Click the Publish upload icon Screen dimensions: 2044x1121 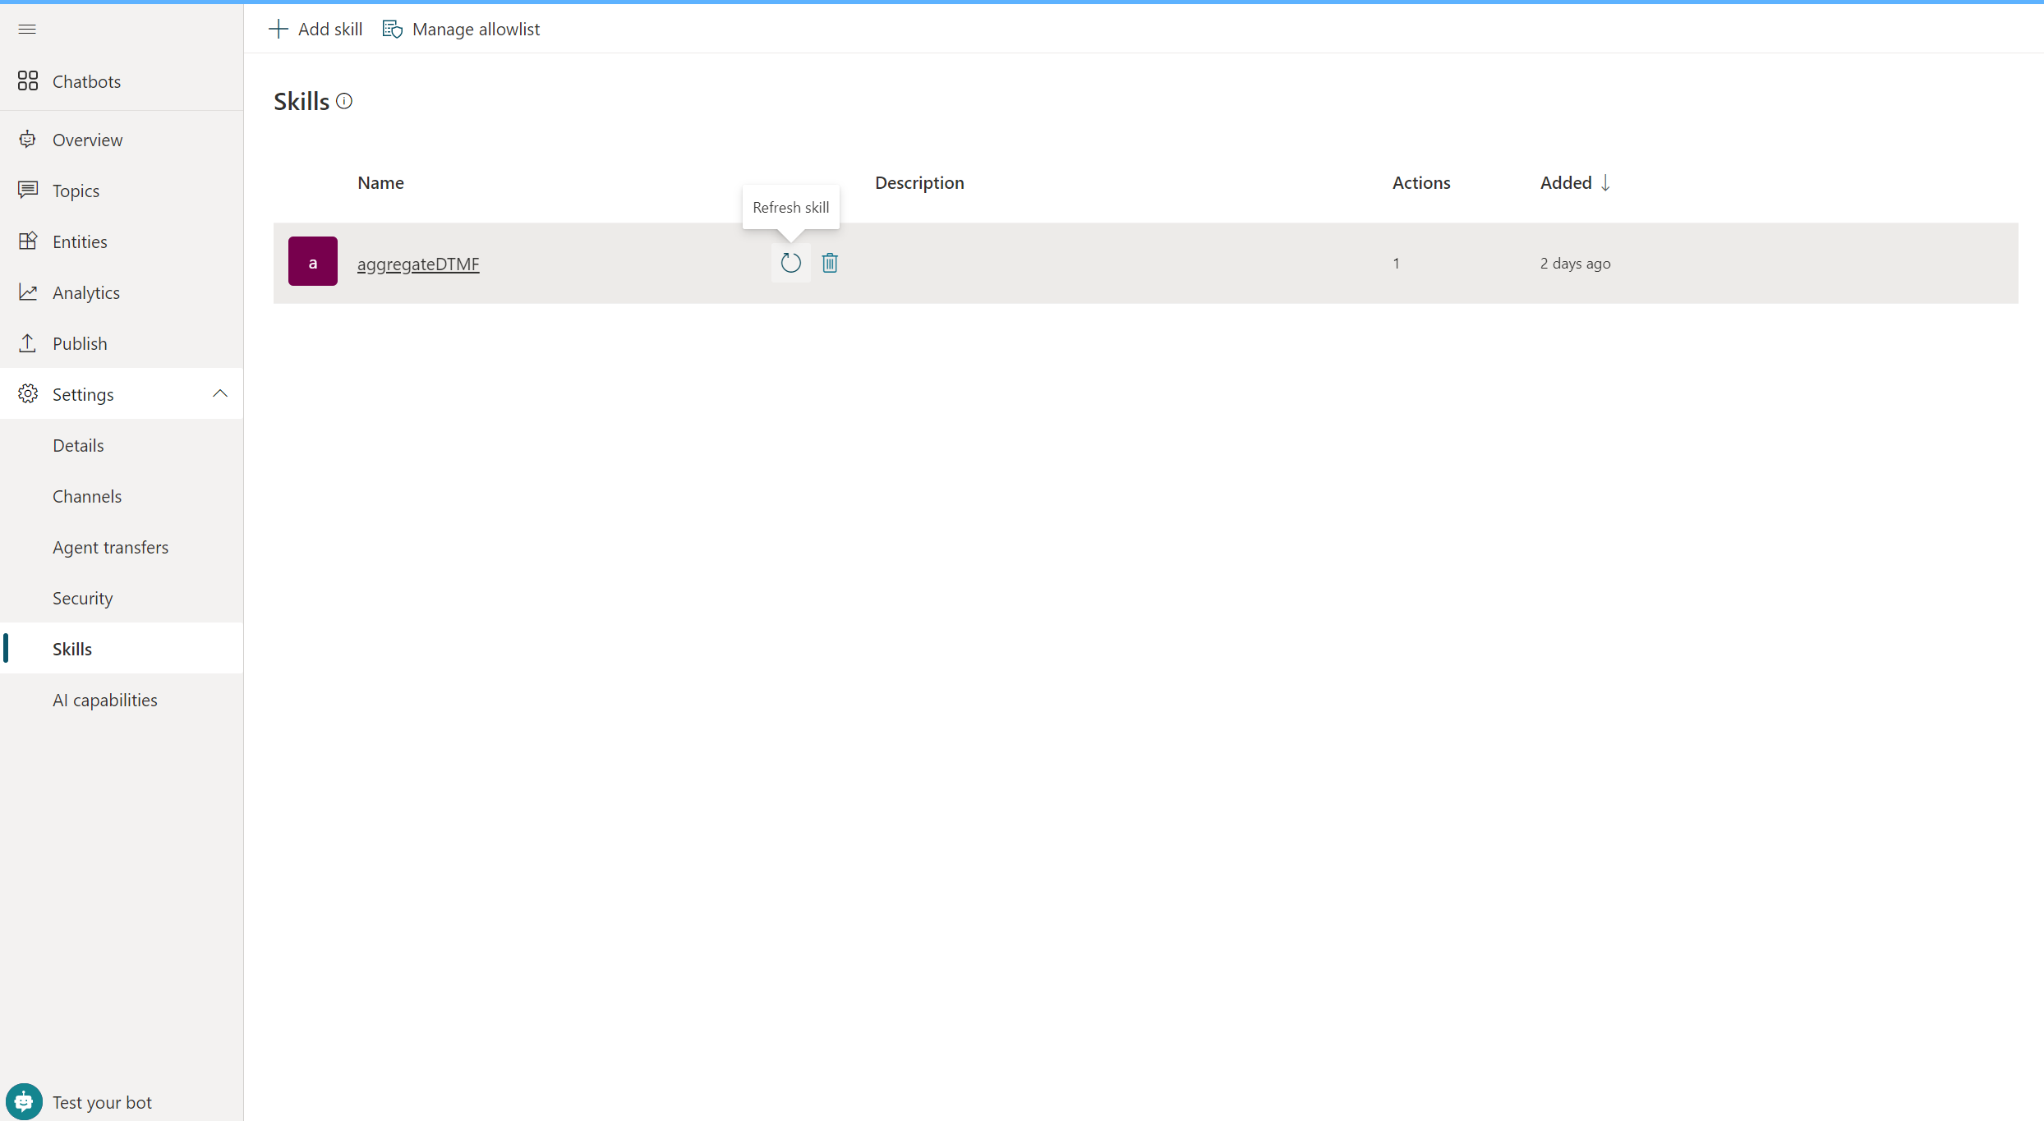point(28,343)
